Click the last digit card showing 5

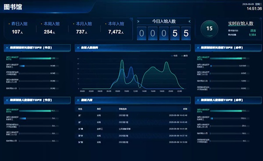(186, 33)
